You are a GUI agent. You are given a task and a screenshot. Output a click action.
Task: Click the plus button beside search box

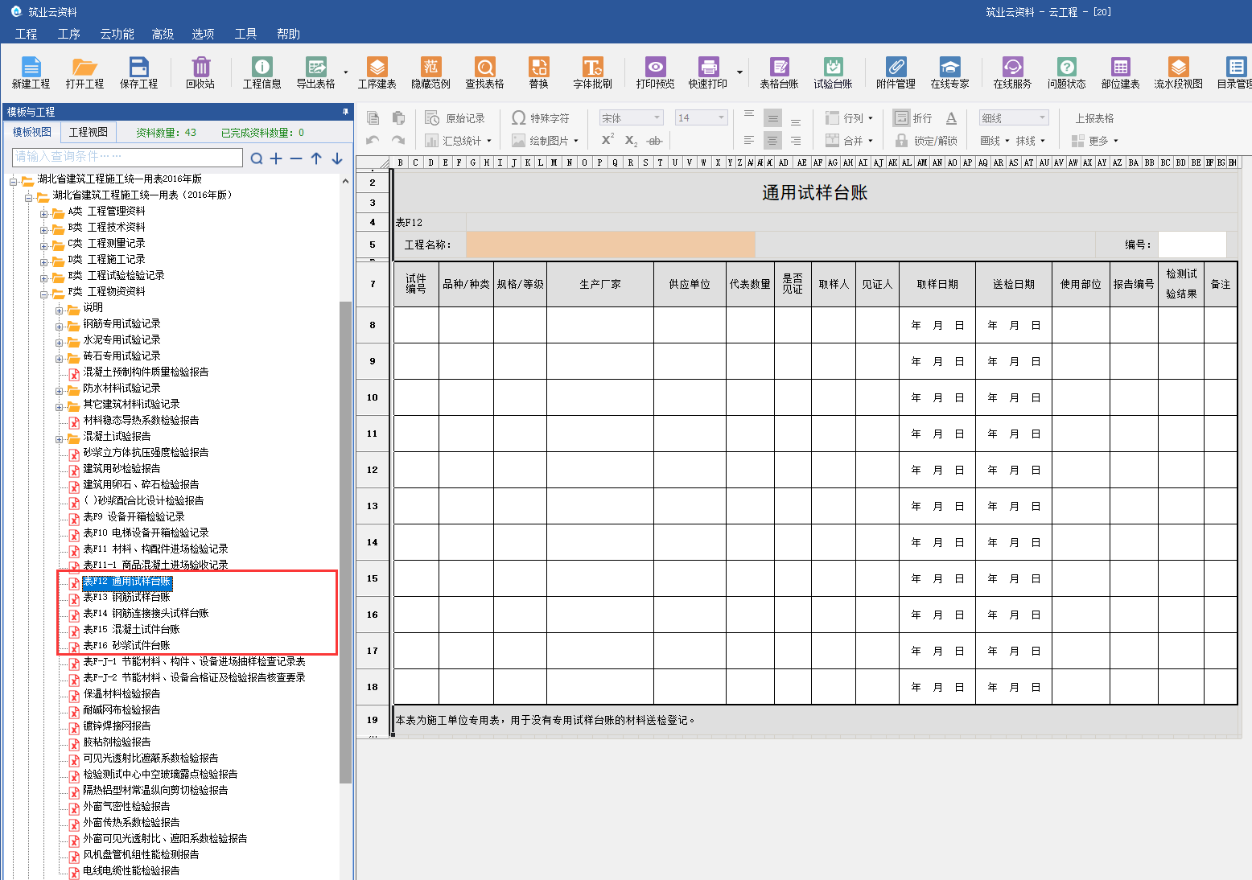(276, 158)
